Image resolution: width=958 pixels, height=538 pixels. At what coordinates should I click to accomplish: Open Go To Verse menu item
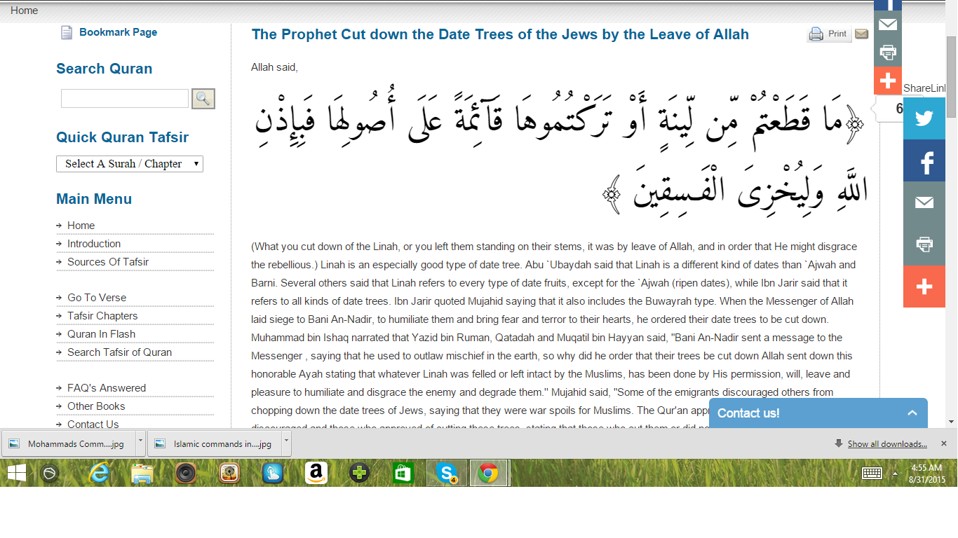[97, 298]
